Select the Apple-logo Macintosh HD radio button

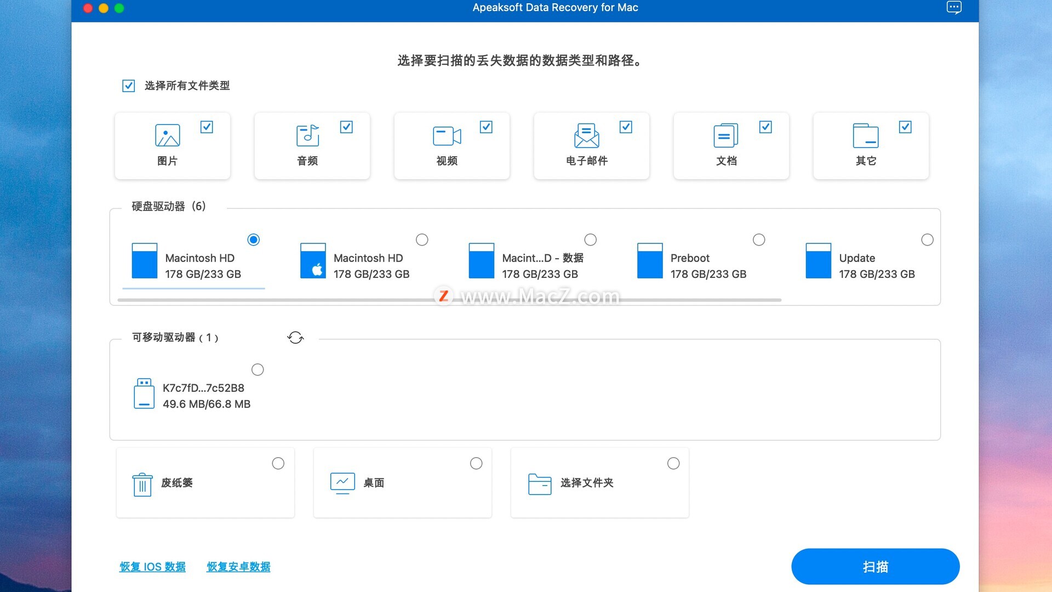pos(422,240)
